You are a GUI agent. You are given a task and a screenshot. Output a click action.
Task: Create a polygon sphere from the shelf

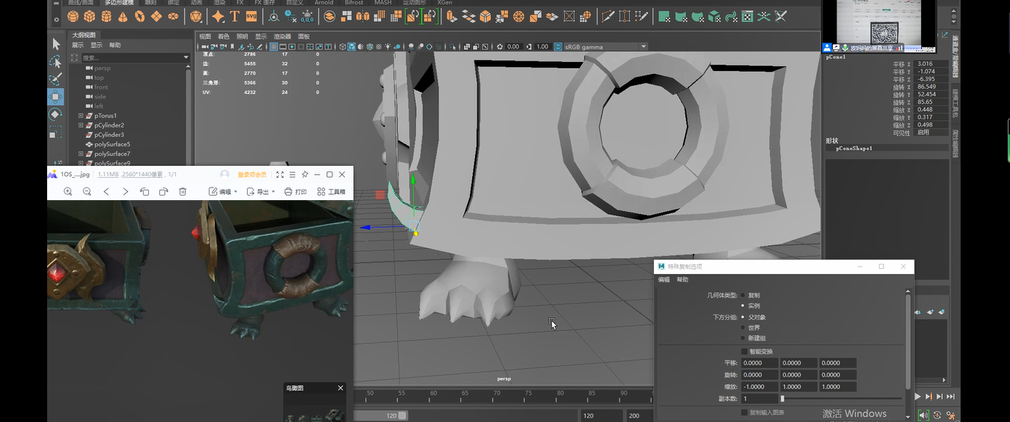(73, 16)
